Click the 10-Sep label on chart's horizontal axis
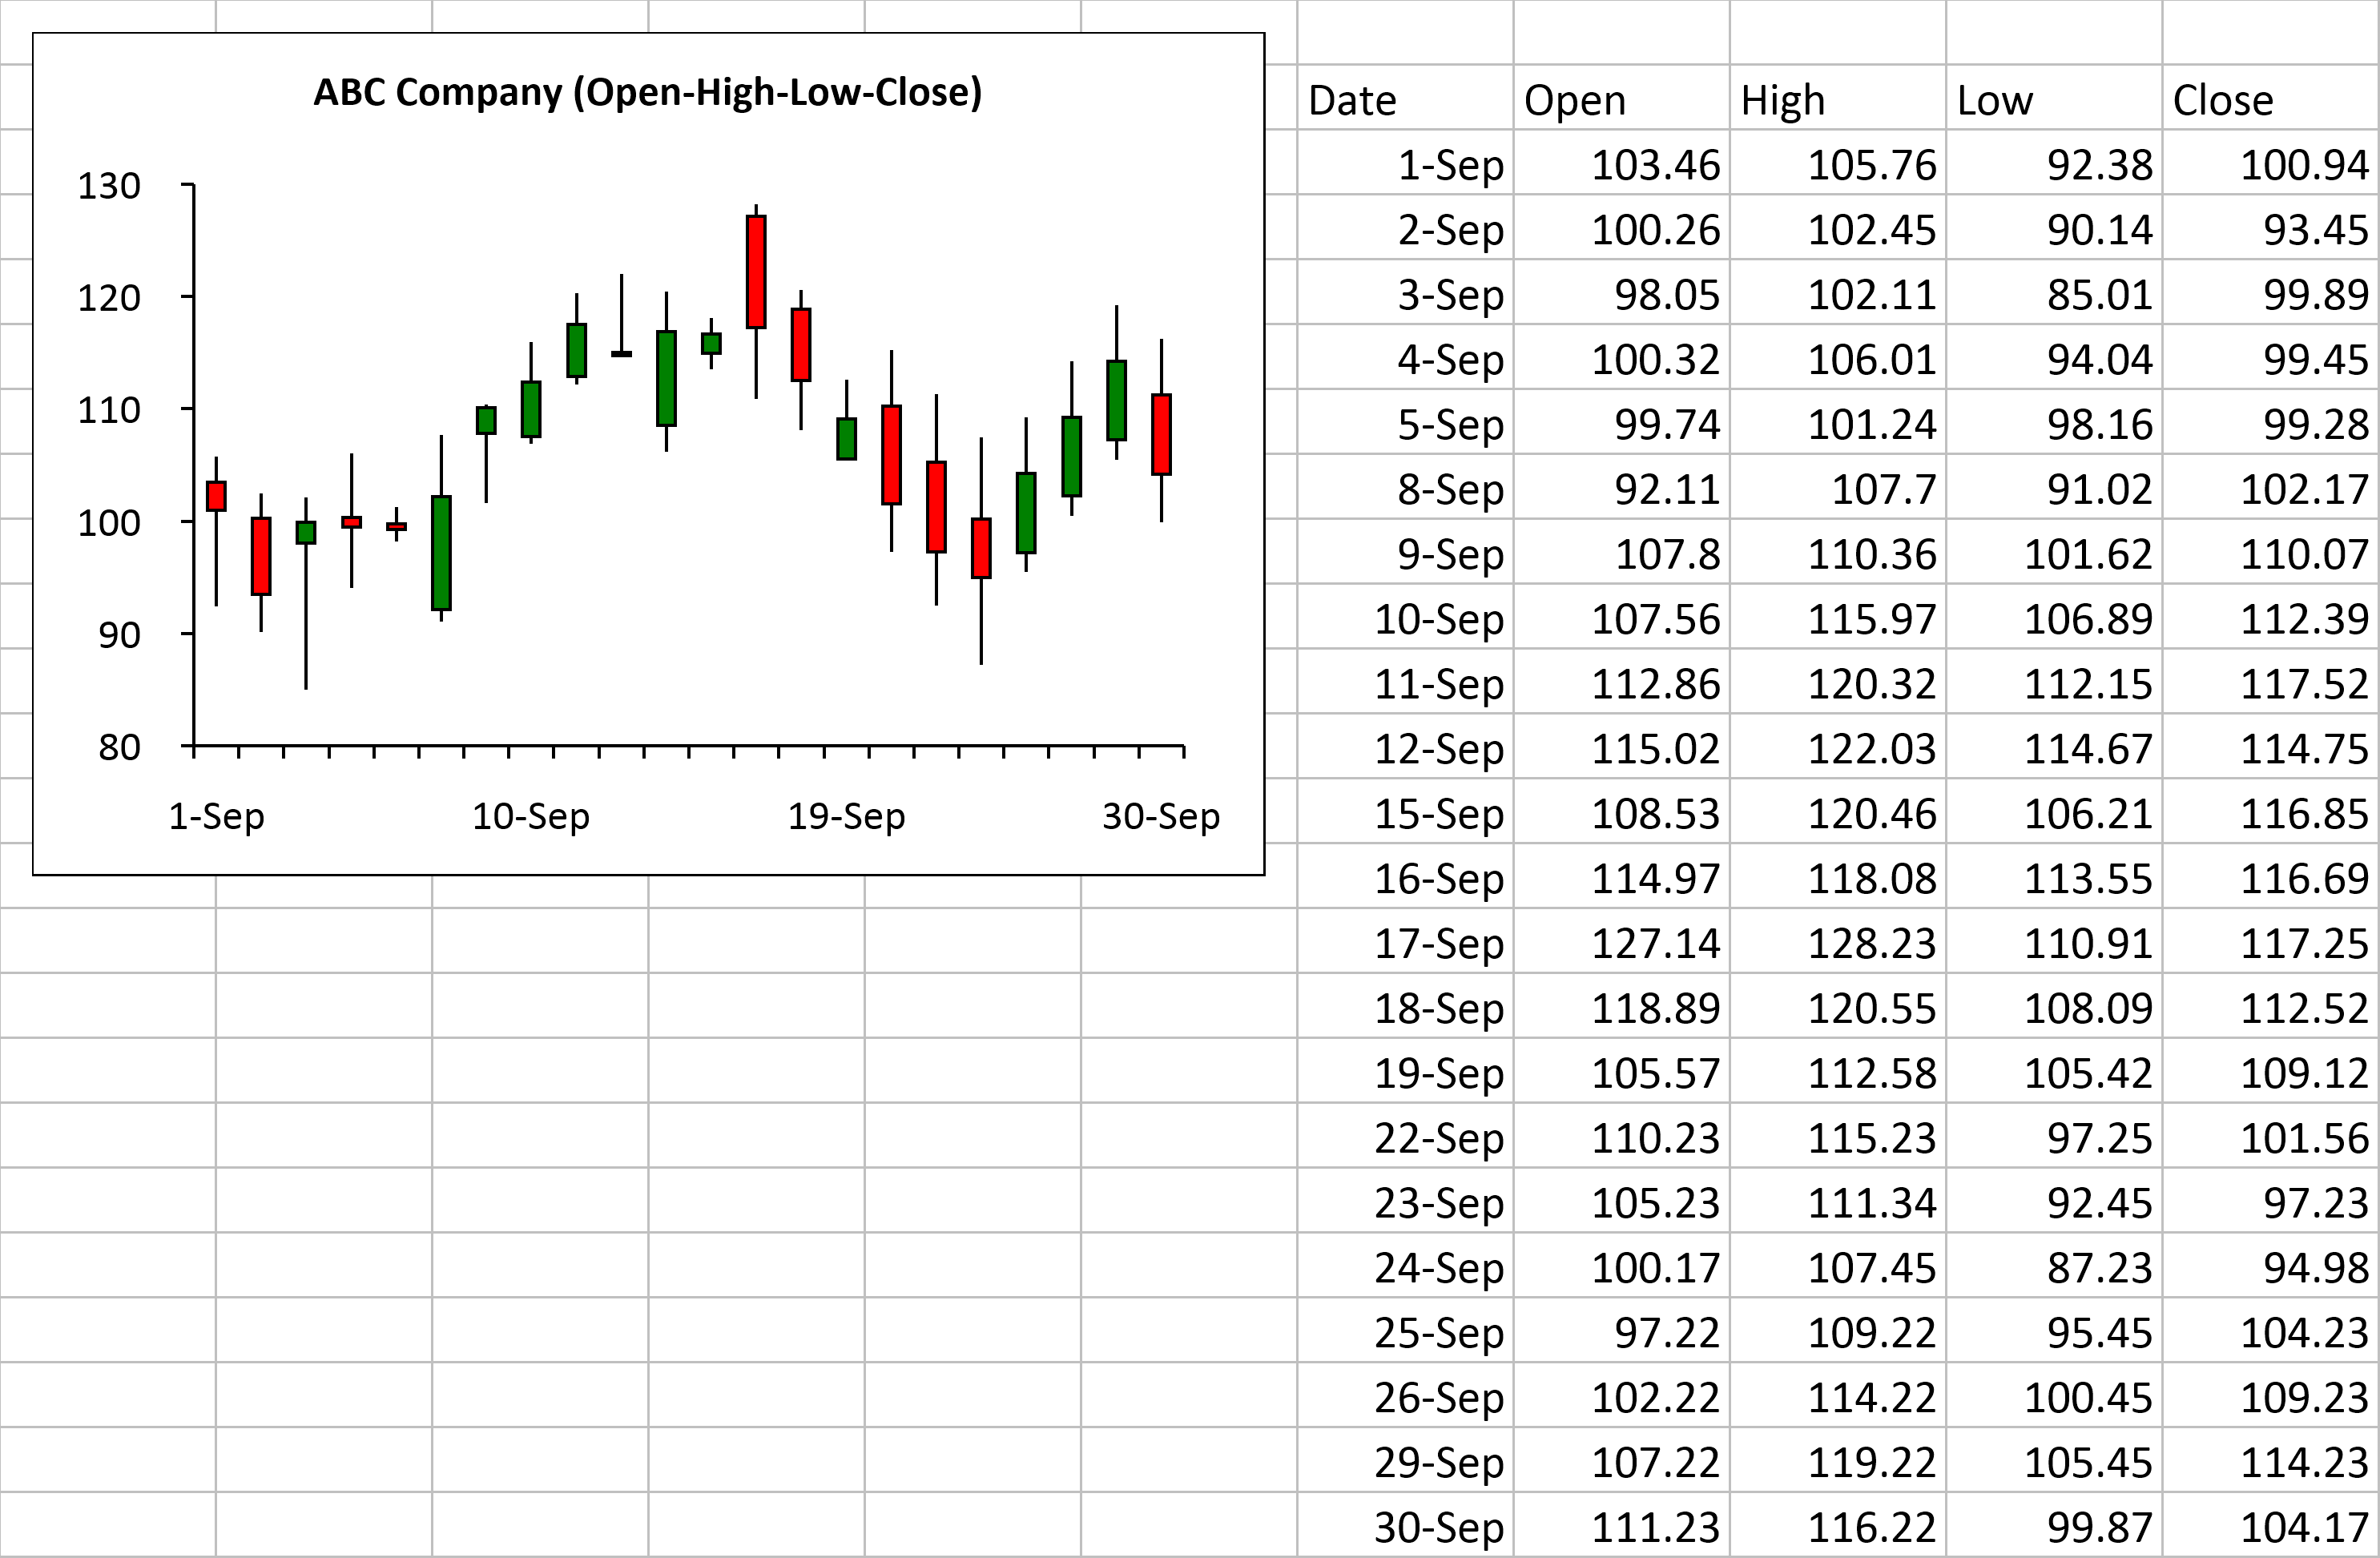Image resolution: width=2380 pixels, height=1558 pixels. 531,816
